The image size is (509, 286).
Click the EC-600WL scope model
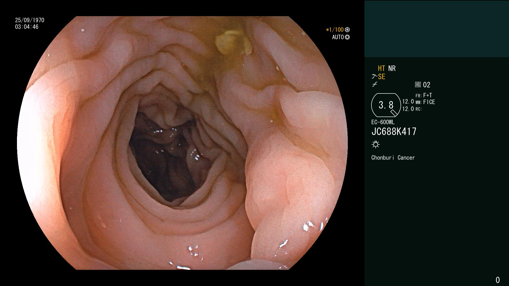pos(383,122)
